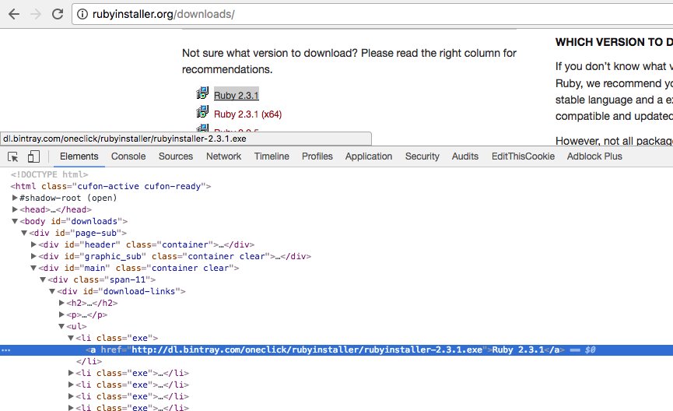Reload the page with the refresh icon
Viewport: 673px width, 411px height.
coord(58,14)
